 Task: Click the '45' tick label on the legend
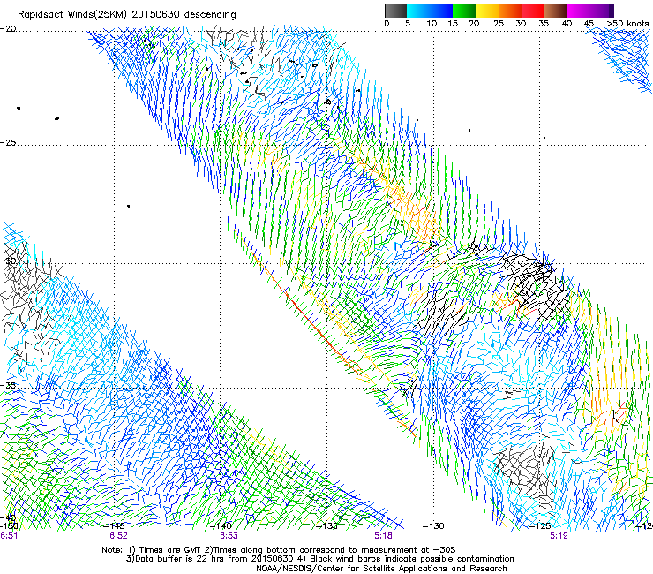point(589,24)
